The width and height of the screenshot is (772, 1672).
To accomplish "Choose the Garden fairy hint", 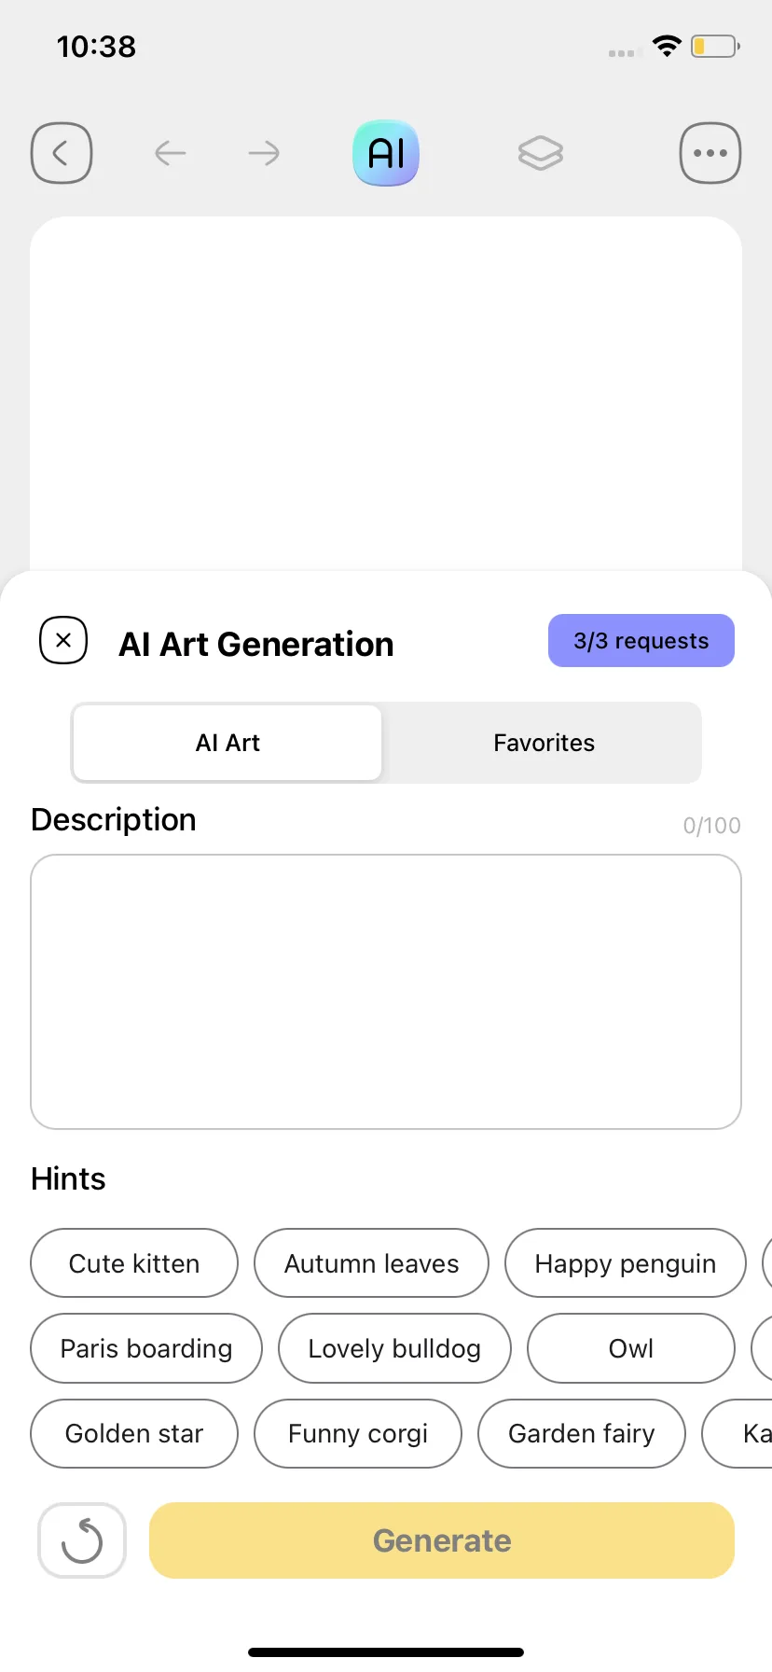I will click(582, 1433).
